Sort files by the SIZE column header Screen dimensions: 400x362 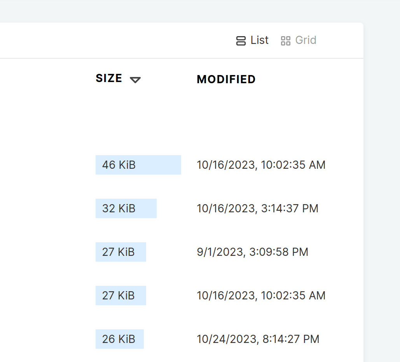109,79
